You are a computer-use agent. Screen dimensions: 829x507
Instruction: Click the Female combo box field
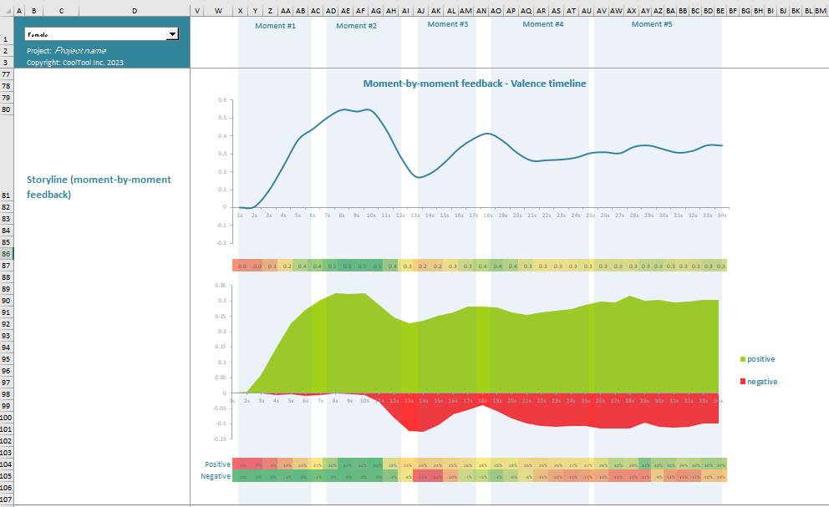(x=94, y=34)
